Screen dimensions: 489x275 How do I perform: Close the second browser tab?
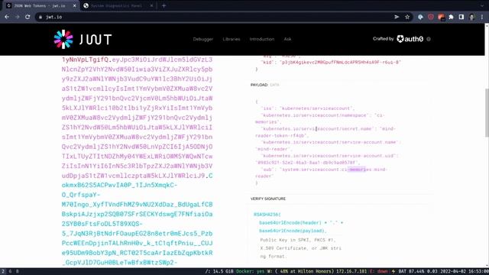151,5
